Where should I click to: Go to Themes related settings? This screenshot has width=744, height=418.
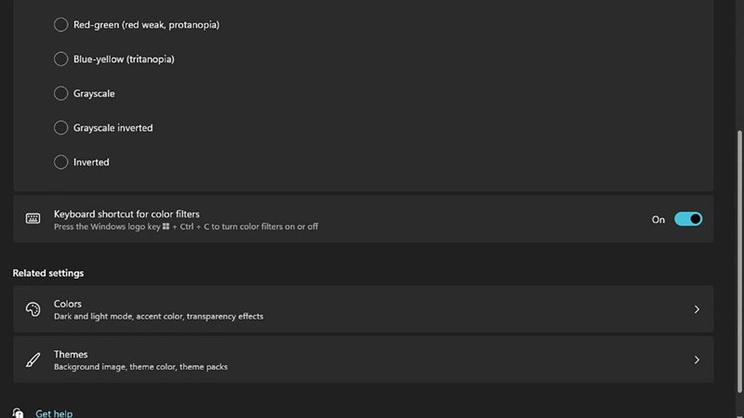pos(363,359)
